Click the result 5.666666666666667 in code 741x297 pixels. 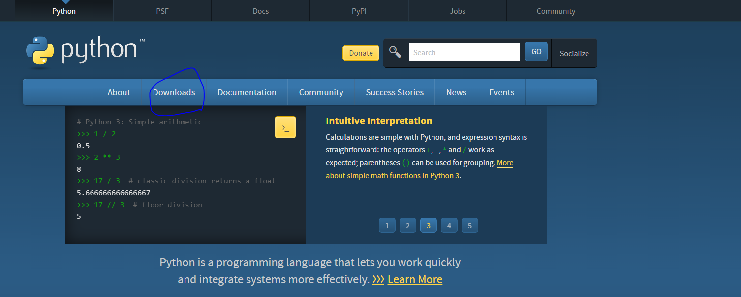114,193
